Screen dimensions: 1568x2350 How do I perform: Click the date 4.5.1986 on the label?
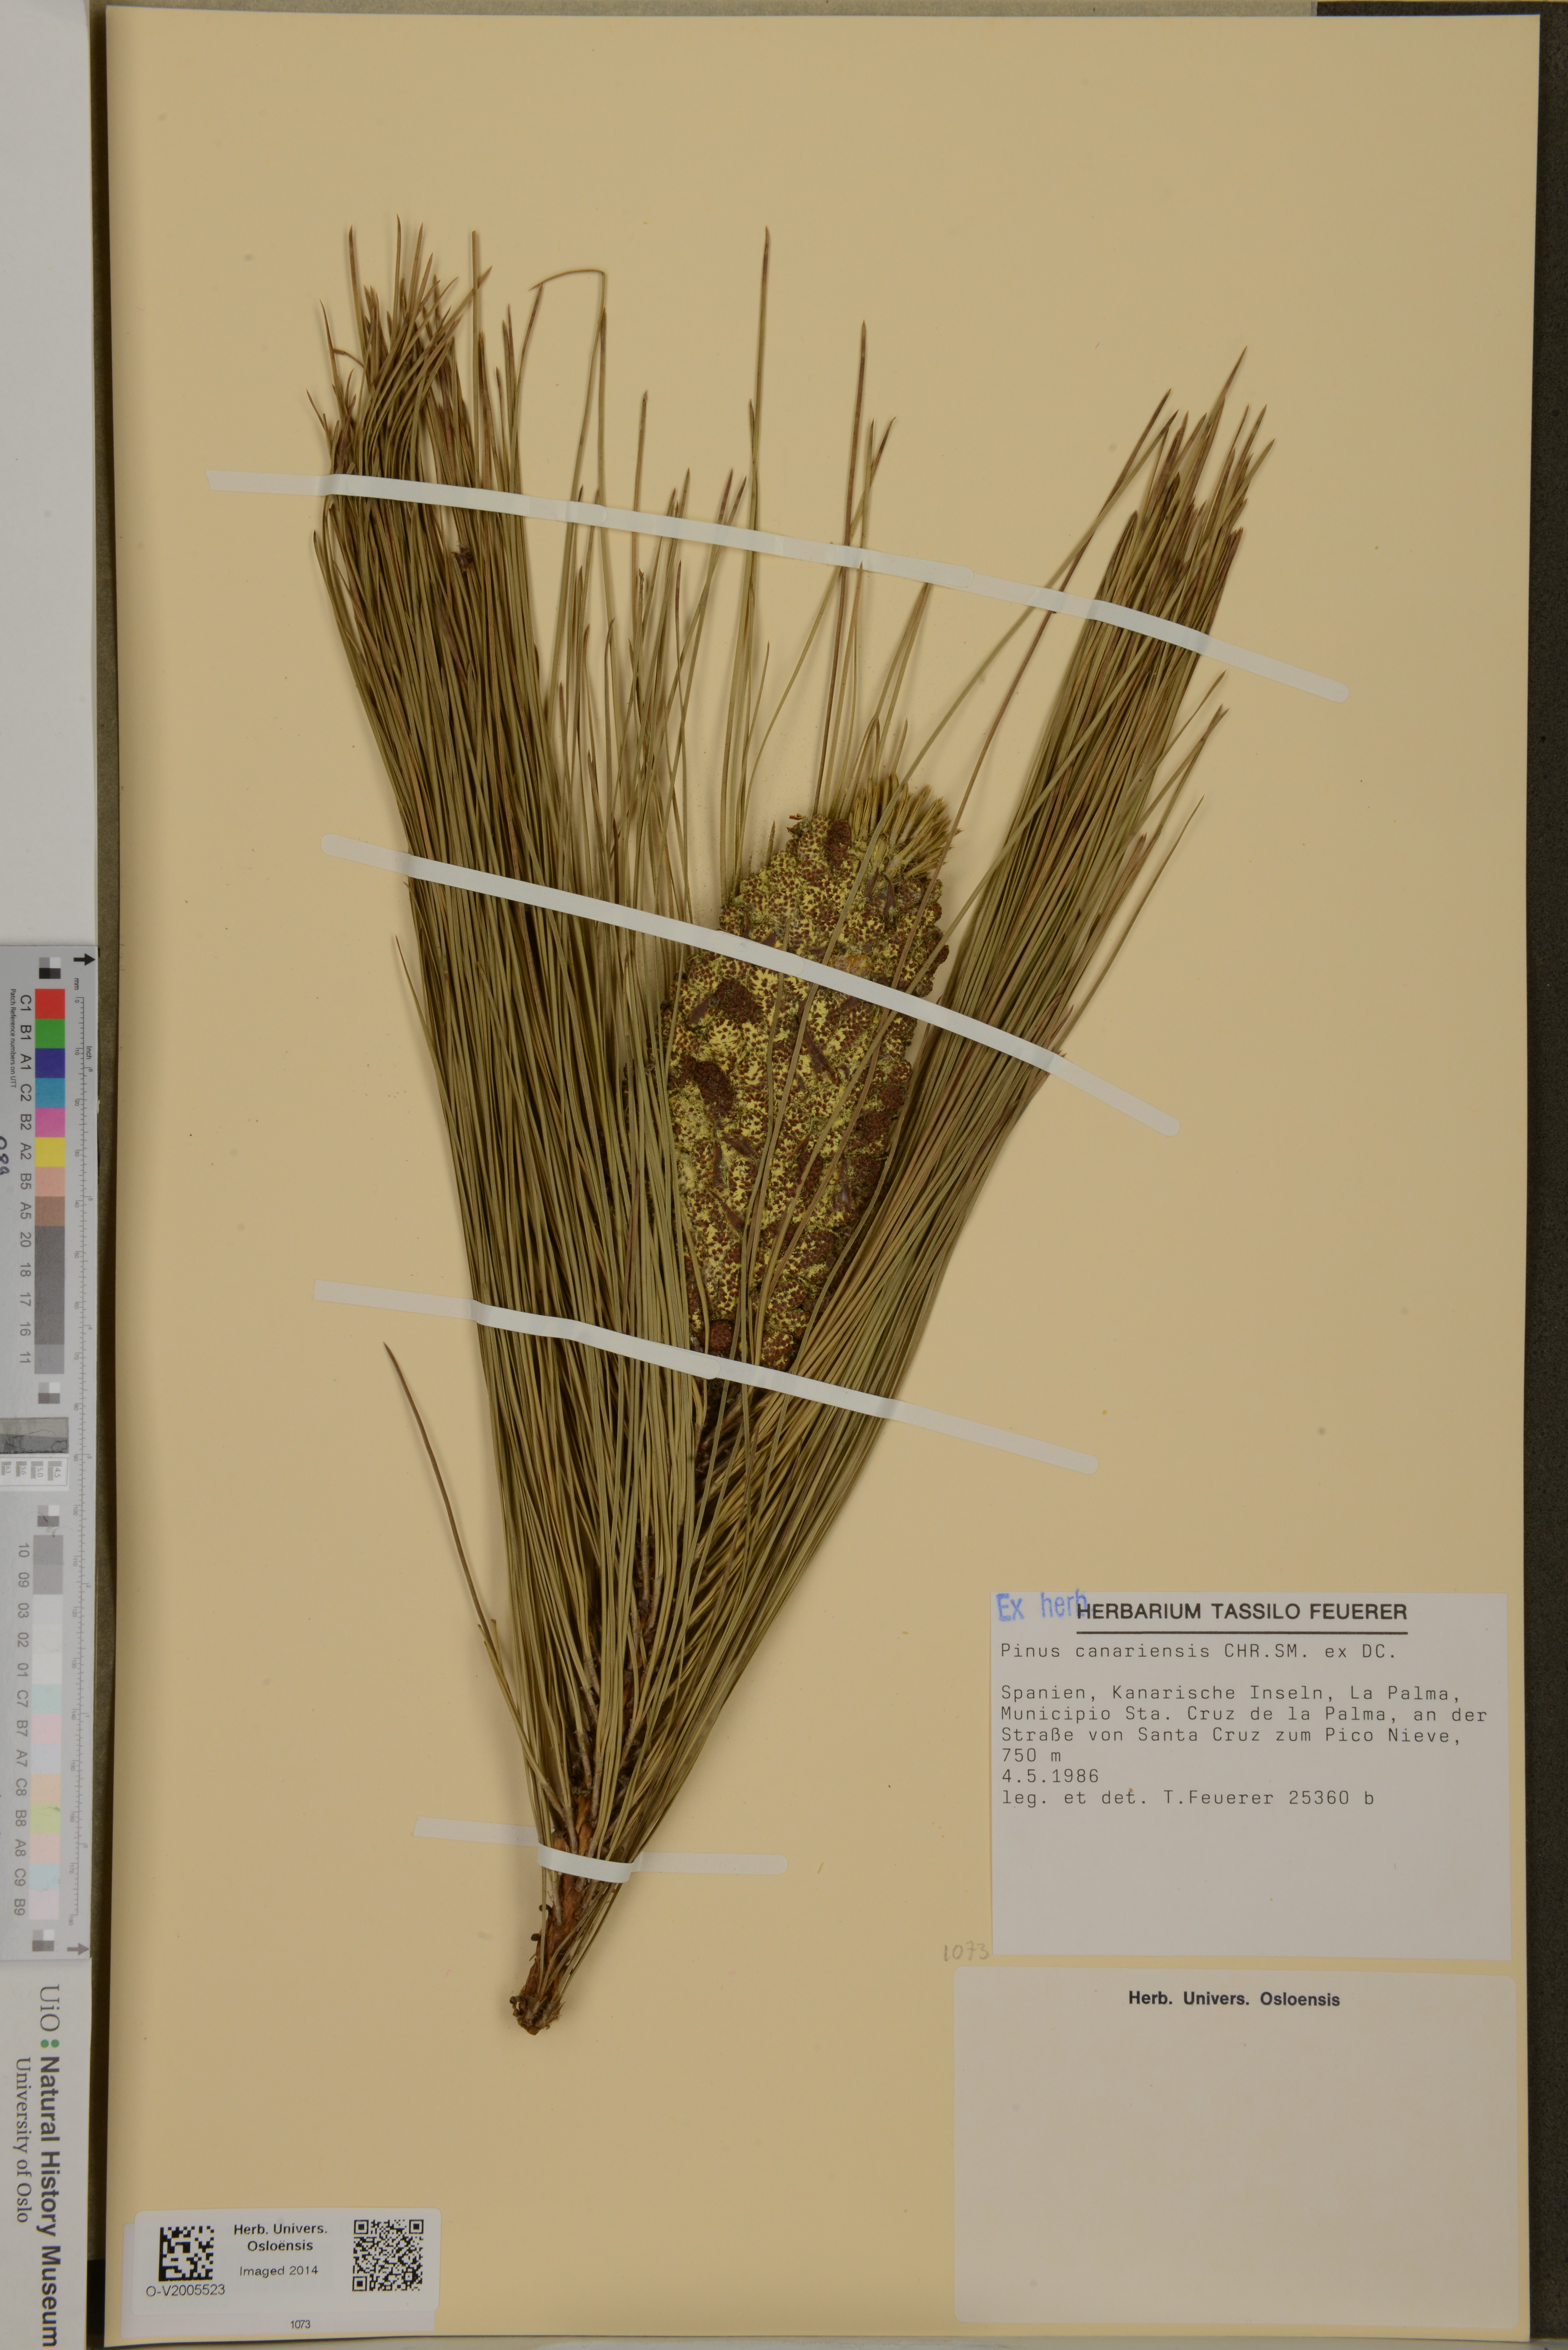click(x=1050, y=1776)
